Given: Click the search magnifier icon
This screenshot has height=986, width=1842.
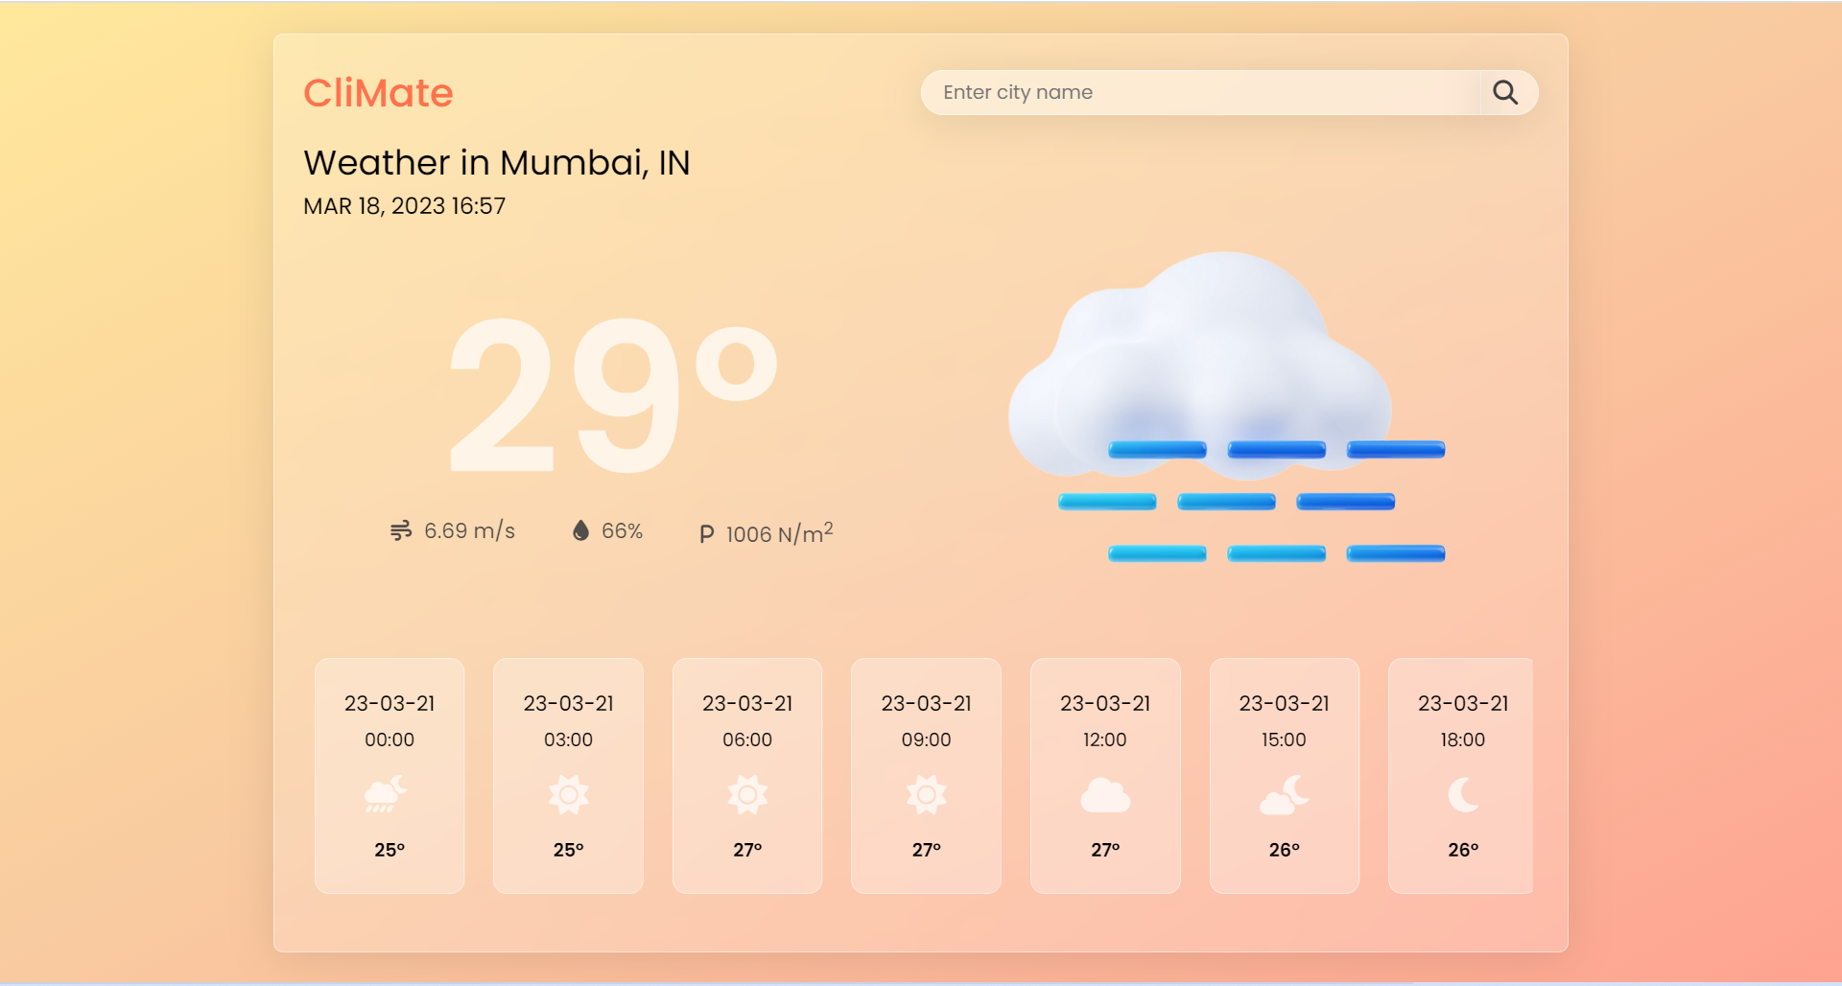Looking at the screenshot, I should 1505,92.
